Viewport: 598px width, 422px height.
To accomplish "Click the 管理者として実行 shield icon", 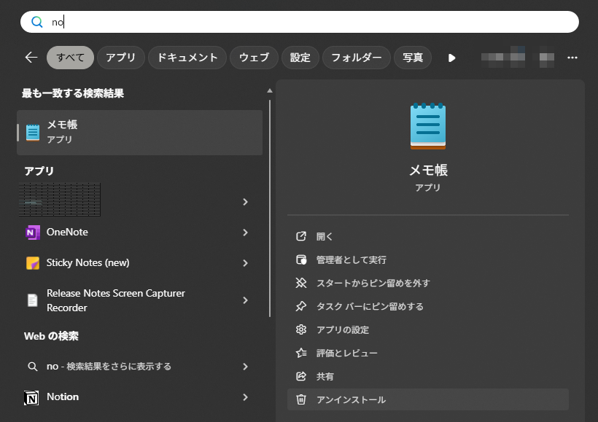I will (x=300, y=259).
